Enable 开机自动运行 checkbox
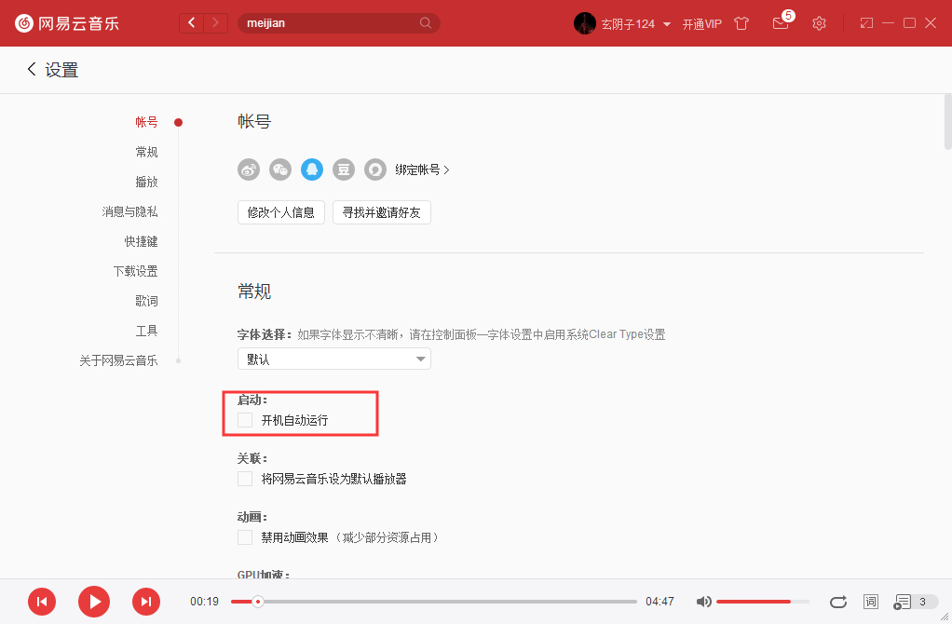This screenshot has height=624, width=952. click(x=244, y=420)
